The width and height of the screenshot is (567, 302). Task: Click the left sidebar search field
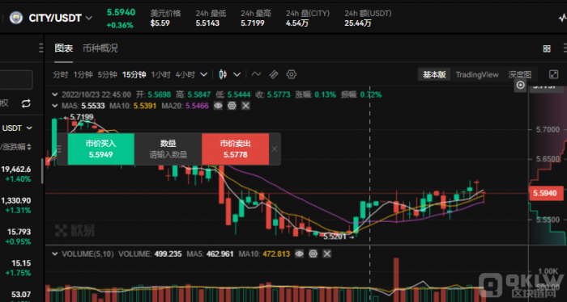16,80
